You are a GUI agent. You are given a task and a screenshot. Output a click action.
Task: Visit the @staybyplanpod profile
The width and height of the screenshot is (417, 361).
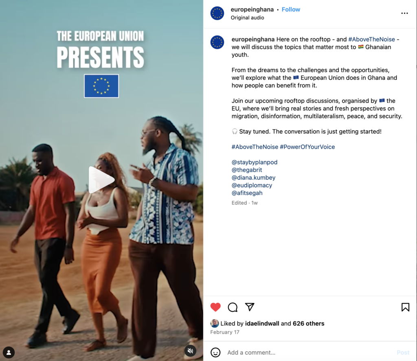click(255, 162)
